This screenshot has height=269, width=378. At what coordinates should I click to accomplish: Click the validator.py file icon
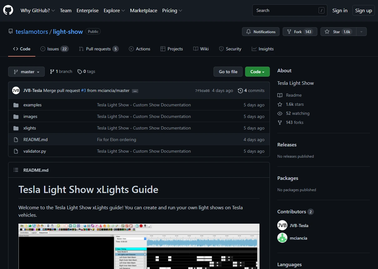click(x=16, y=151)
